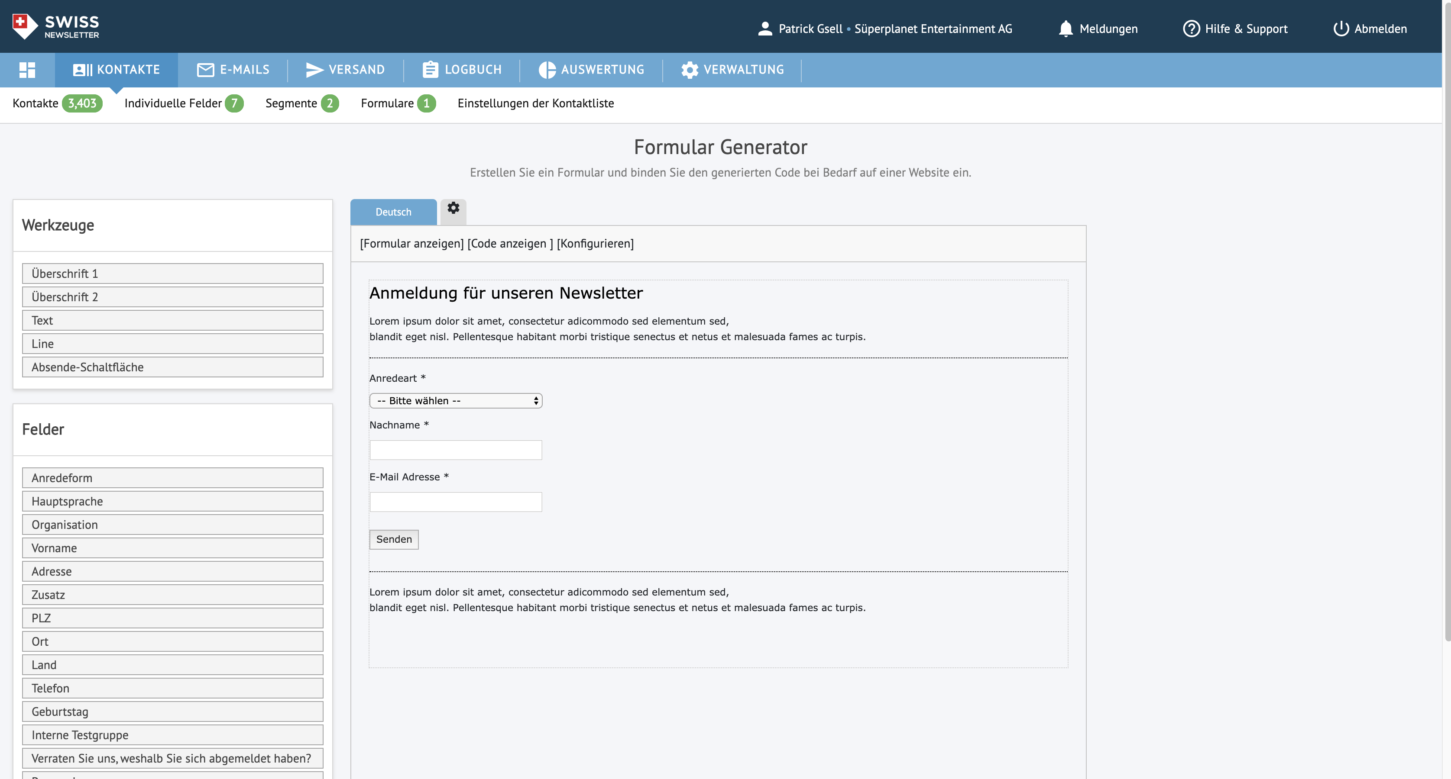Select the Überschrift 1 tool
This screenshot has height=779, width=1451.
pos(172,274)
